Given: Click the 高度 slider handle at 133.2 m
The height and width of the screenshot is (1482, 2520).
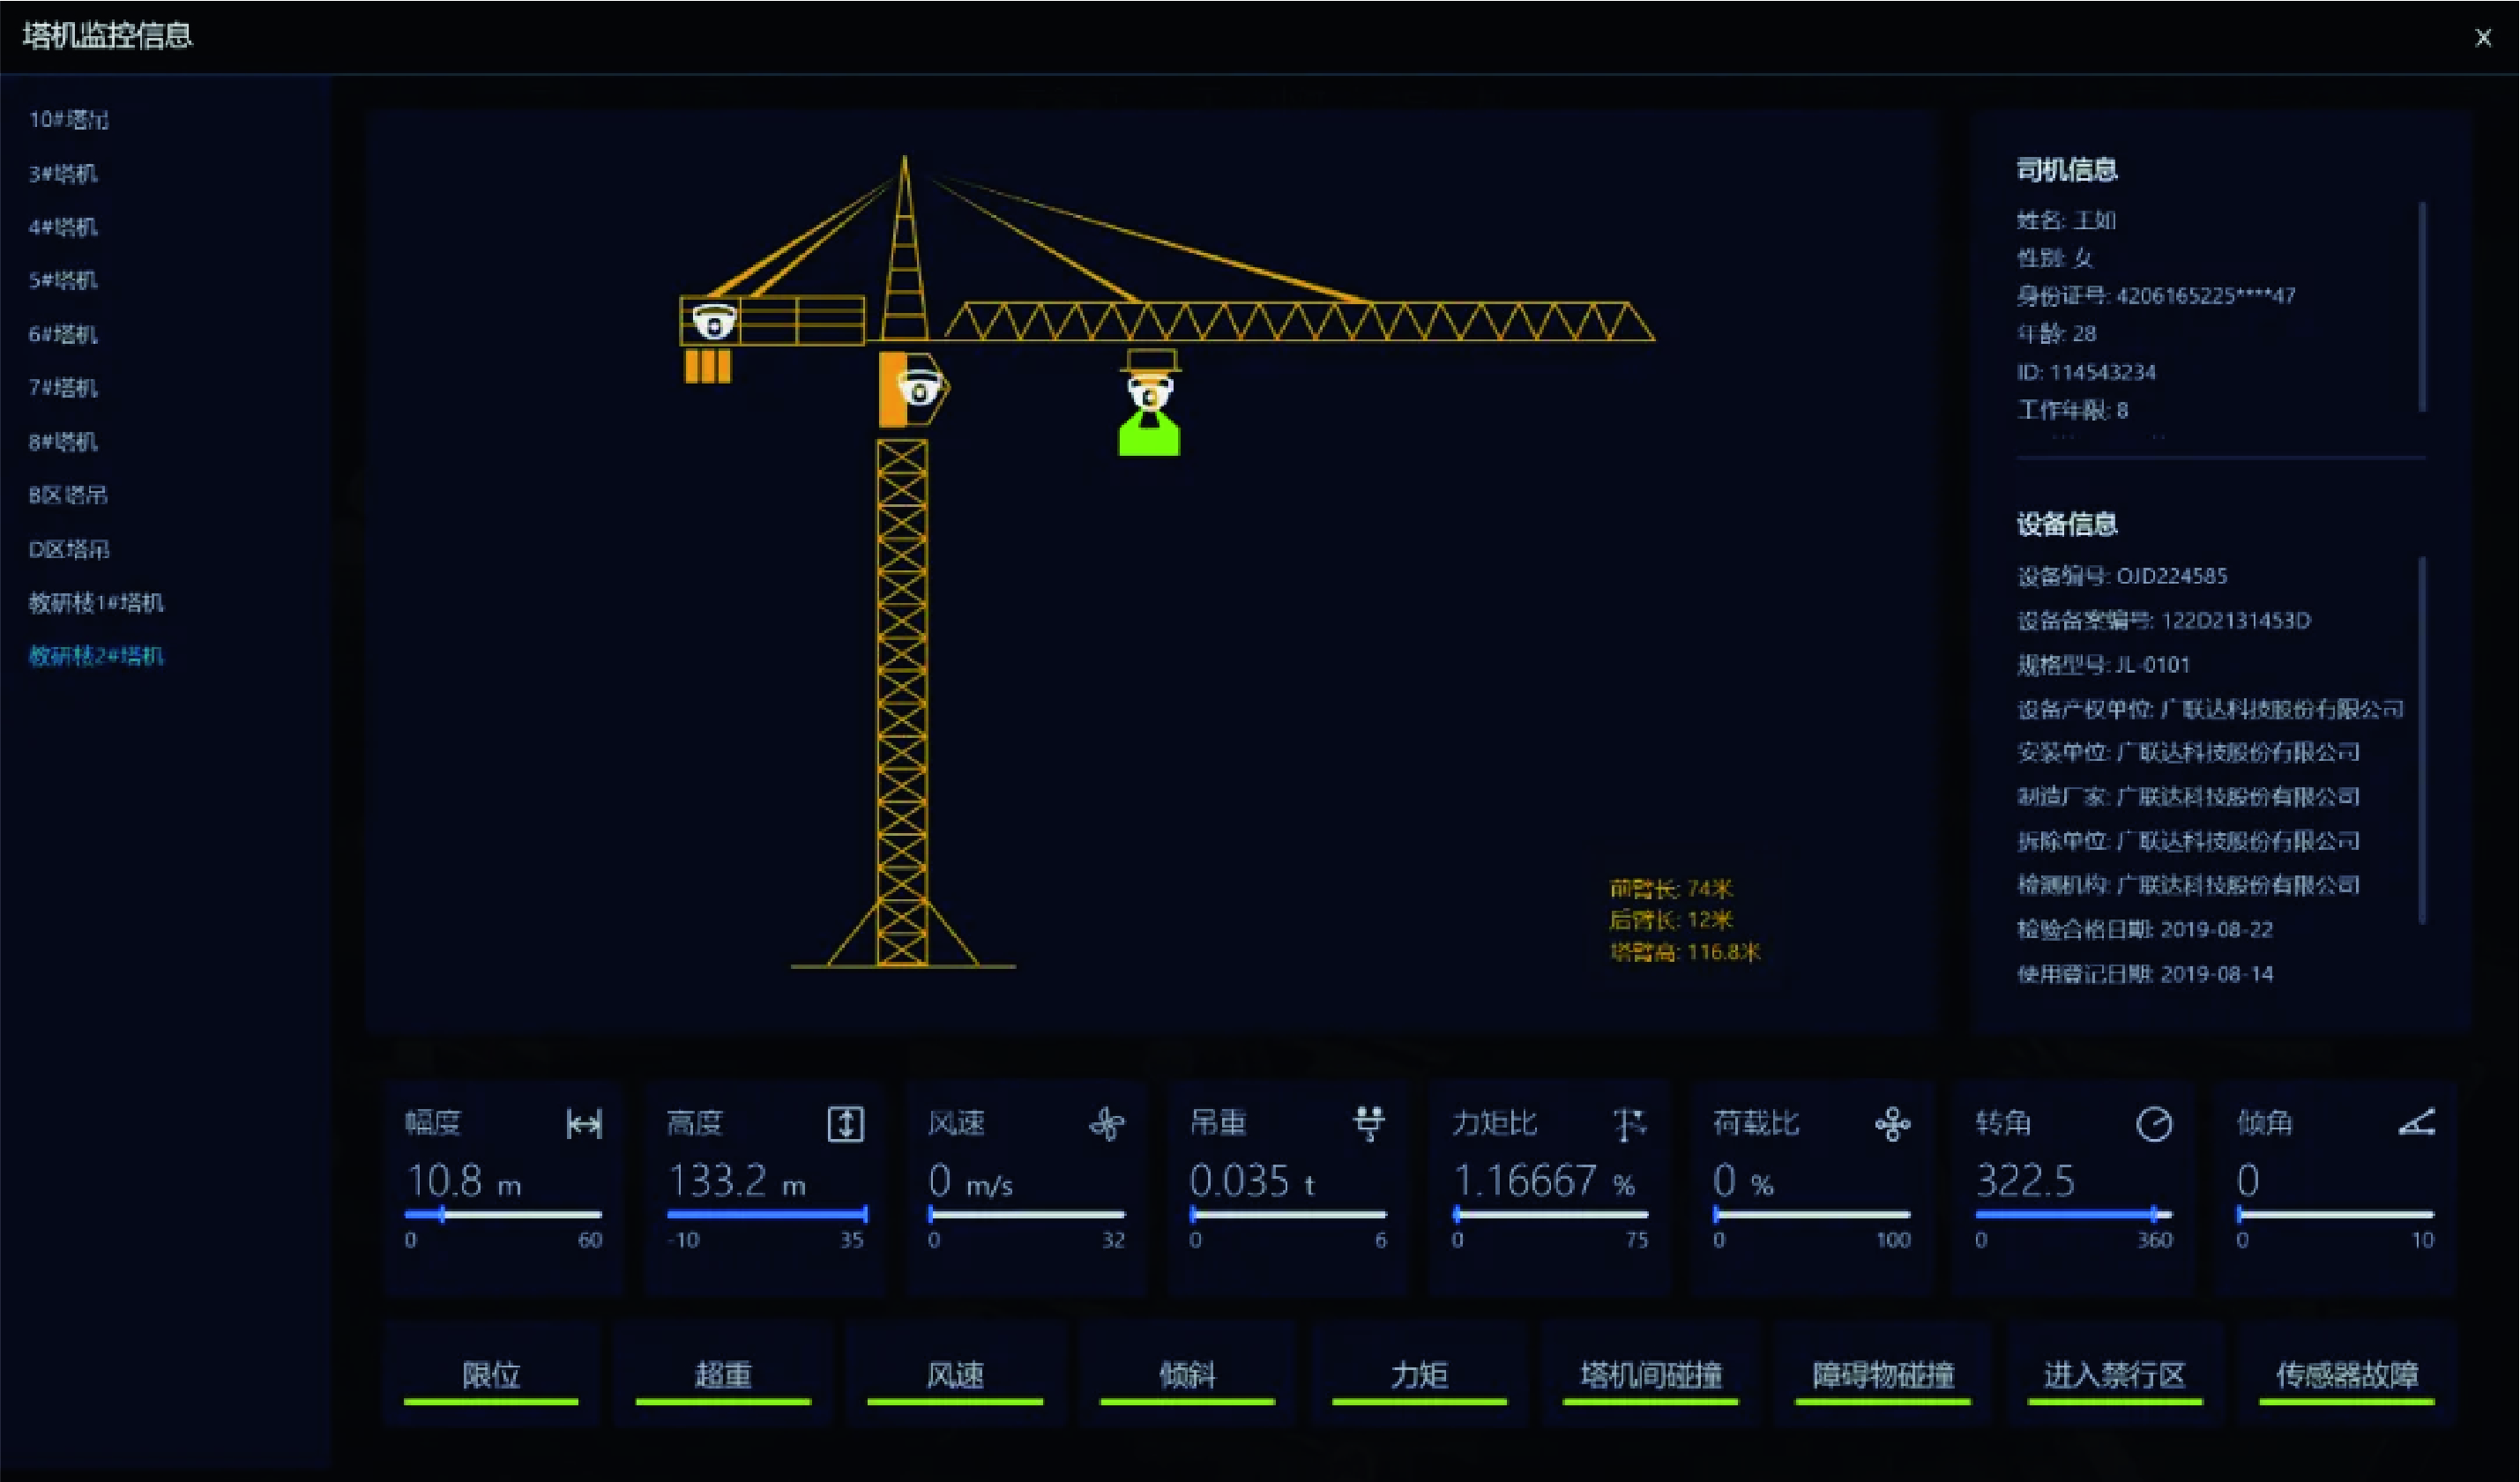Looking at the screenshot, I should (864, 1215).
